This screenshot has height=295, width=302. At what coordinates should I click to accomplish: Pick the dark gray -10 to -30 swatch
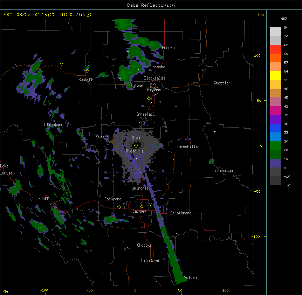click(x=275, y=181)
